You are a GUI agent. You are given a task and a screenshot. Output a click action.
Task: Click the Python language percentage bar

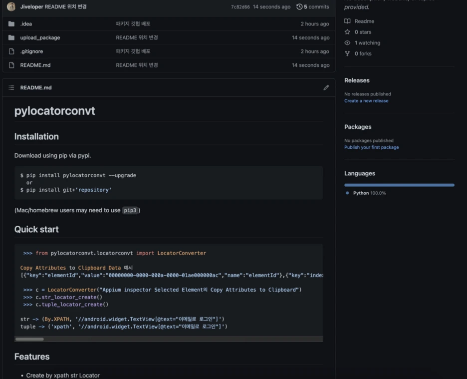click(399, 185)
